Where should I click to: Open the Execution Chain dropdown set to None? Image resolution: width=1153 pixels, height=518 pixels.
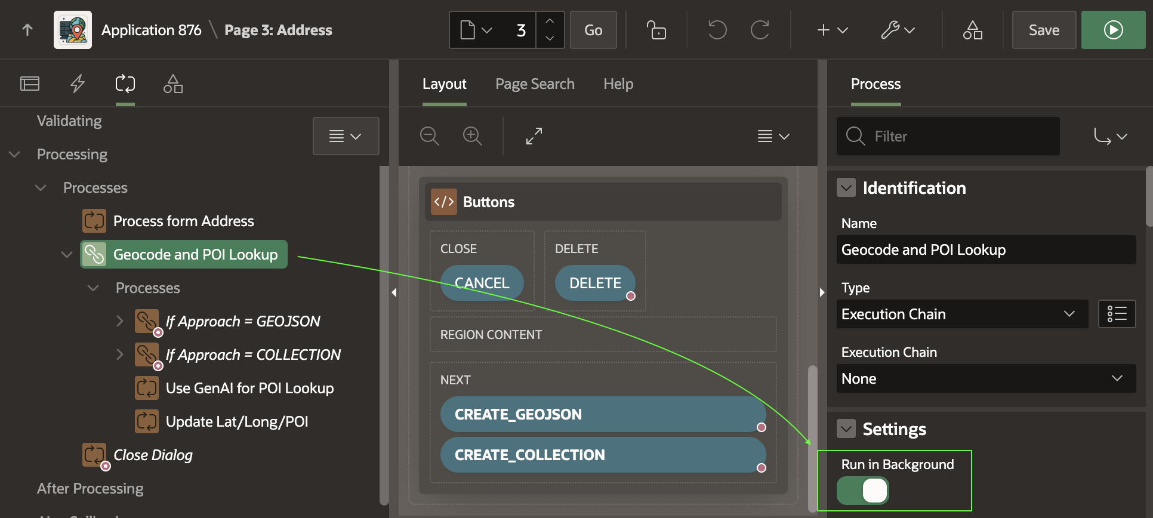[986, 378]
